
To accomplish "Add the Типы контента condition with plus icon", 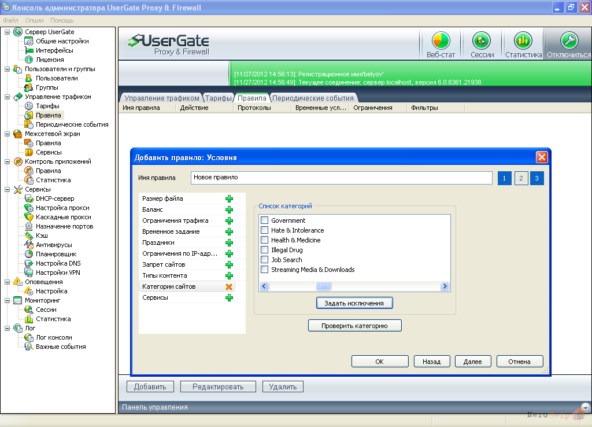I will pyautogui.click(x=229, y=276).
